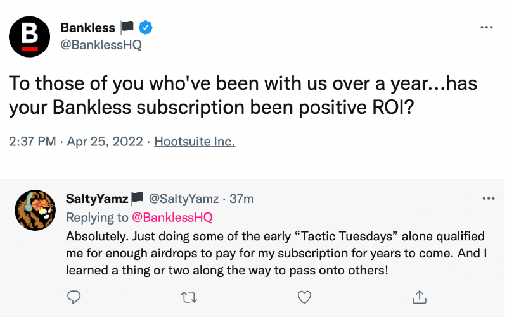Click the SaltyYamz lion avatar
The width and height of the screenshot is (507, 320).
[x=34, y=209]
